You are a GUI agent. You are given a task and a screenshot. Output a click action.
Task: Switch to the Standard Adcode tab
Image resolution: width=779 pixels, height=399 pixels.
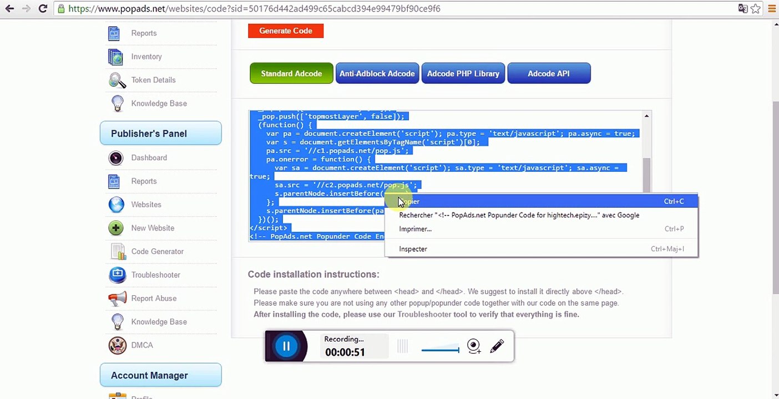(x=291, y=73)
